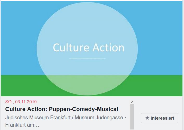Screen dimensions: 184x130
Task: Click the vertical scrollbar thumb
Action: [132, 116]
